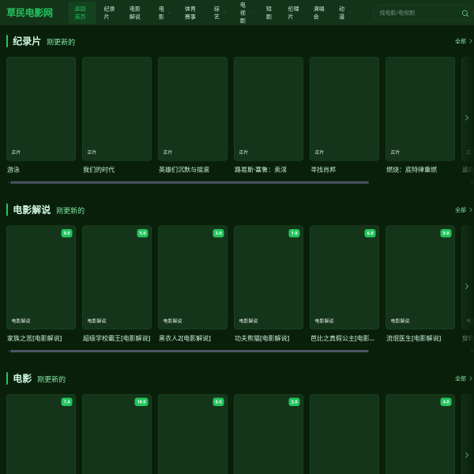The image size is (474, 474).
Task: Open the 电影 card rated 8.0
Action: tap(193, 434)
